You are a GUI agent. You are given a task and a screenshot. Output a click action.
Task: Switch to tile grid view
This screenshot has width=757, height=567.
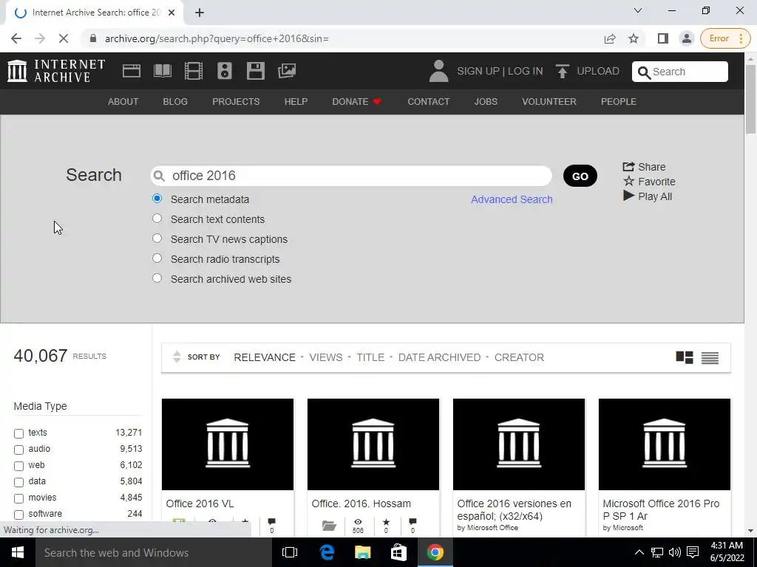[684, 357]
